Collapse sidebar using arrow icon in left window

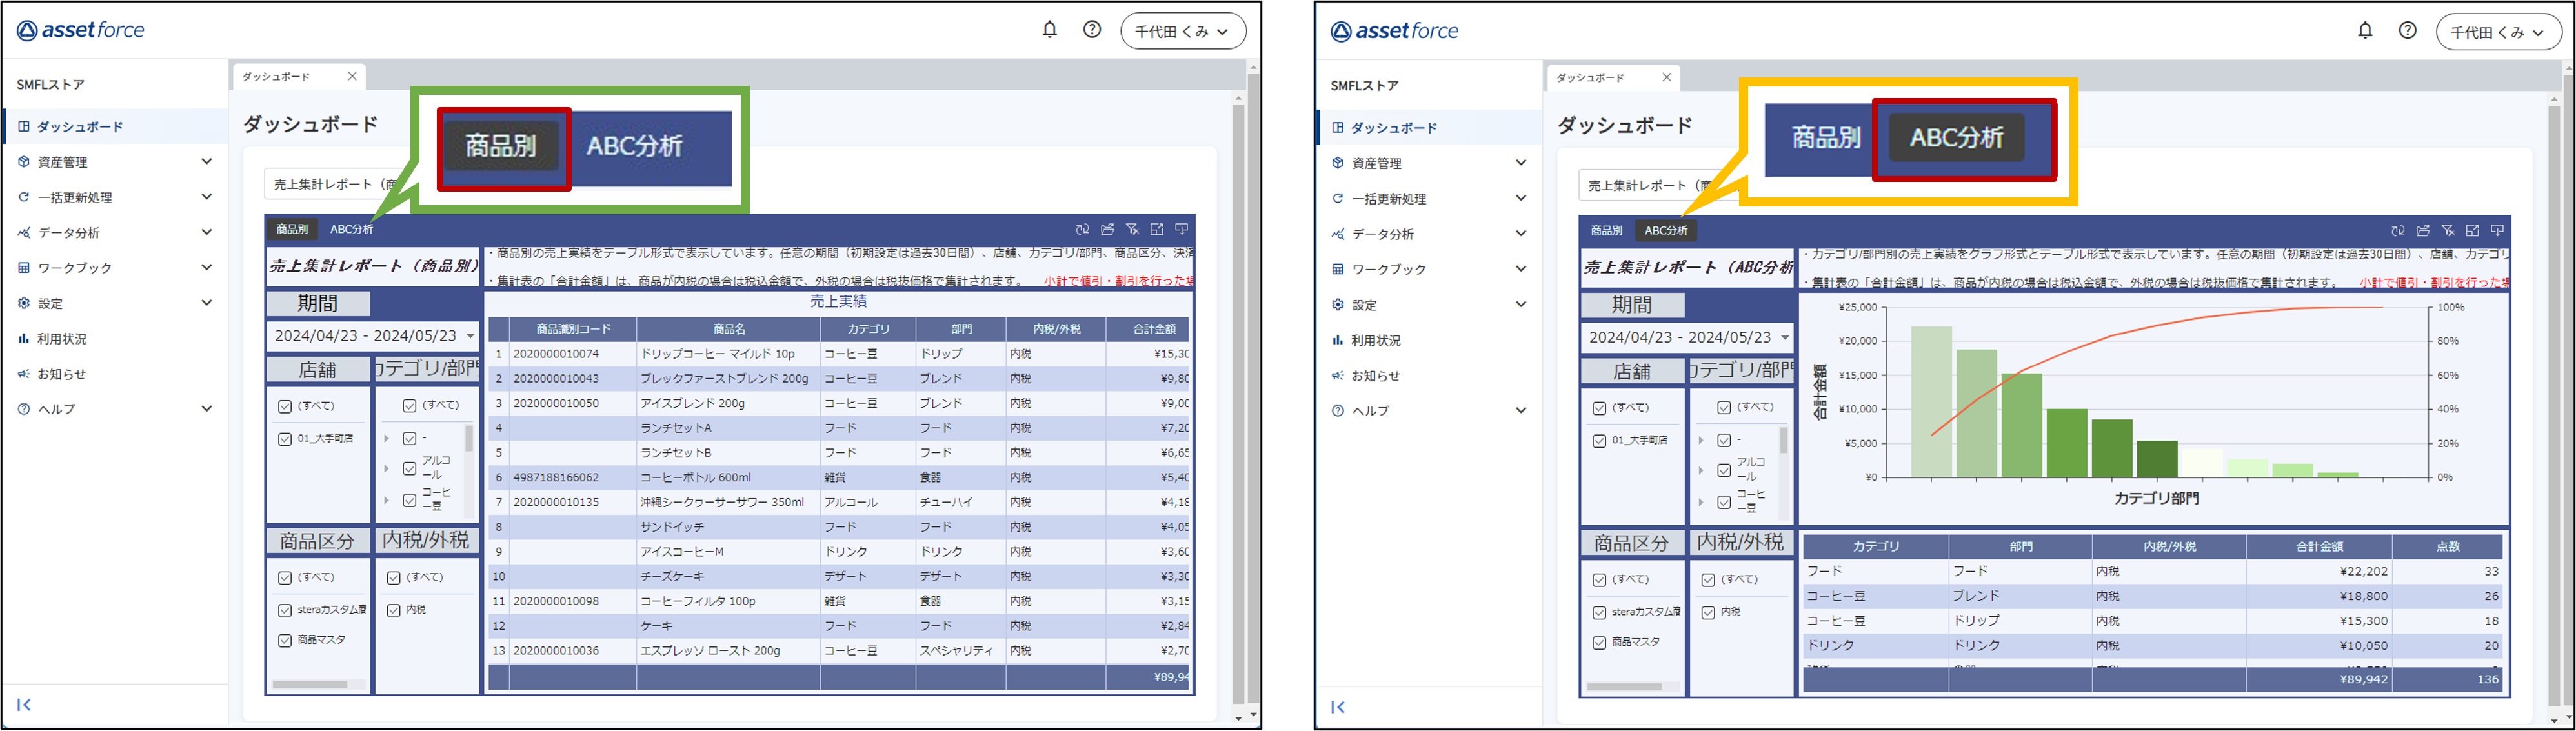(24, 705)
